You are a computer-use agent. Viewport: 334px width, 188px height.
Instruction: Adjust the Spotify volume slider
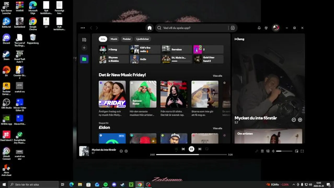284,151
